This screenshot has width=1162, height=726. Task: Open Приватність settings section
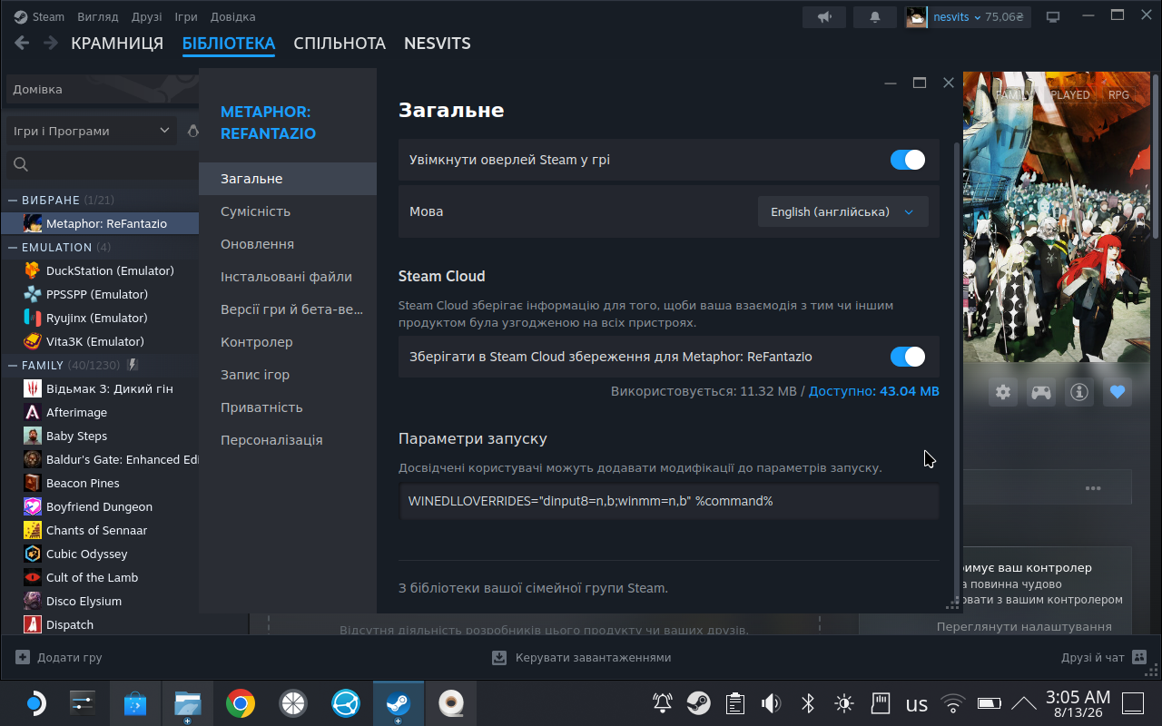pos(288,407)
